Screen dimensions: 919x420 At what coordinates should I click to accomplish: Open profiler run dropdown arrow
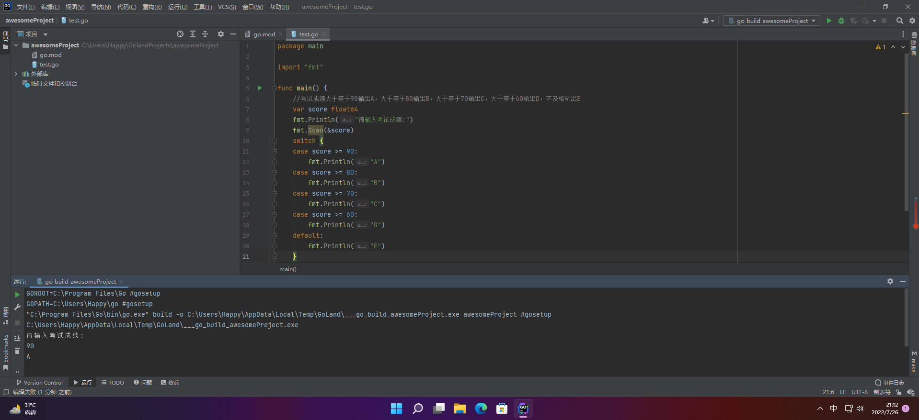pos(874,21)
